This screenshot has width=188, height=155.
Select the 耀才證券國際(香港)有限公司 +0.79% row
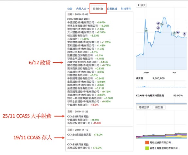pos(89,65)
